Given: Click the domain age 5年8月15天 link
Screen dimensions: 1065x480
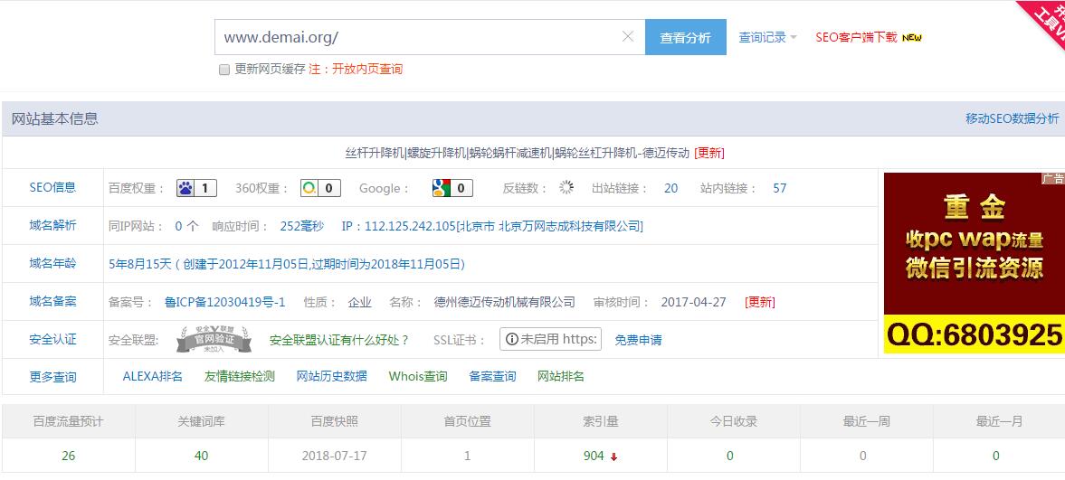Looking at the screenshot, I should click(287, 264).
